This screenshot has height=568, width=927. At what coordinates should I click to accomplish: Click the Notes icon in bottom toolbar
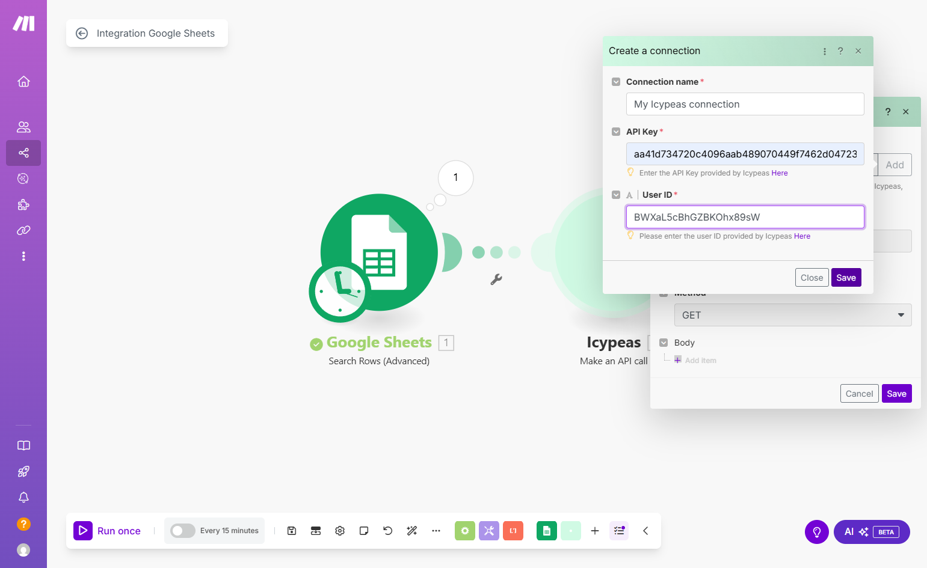[x=364, y=531]
